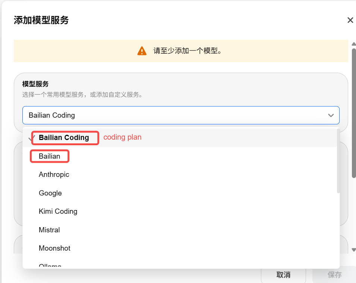Click the checkmark beside Bailian Coding
356x283 pixels.
[x=32, y=138]
